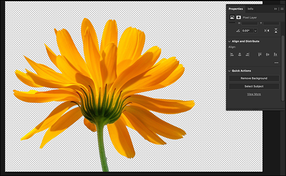Open the rotation angle dropdown arrow
The height and width of the screenshot is (176, 286).
coord(255,31)
